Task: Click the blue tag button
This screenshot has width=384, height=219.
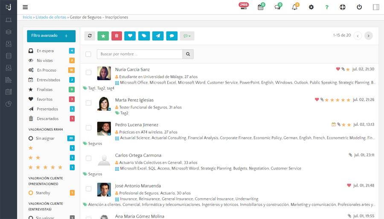Action: pyautogui.click(x=144, y=36)
